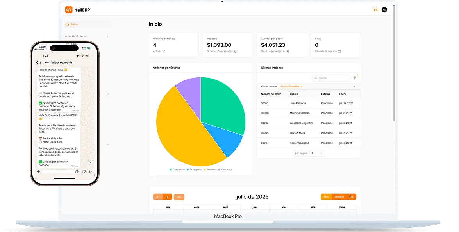Toggle Cancelada legend entry
The image size is (459, 232).
(x=225, y=170)
